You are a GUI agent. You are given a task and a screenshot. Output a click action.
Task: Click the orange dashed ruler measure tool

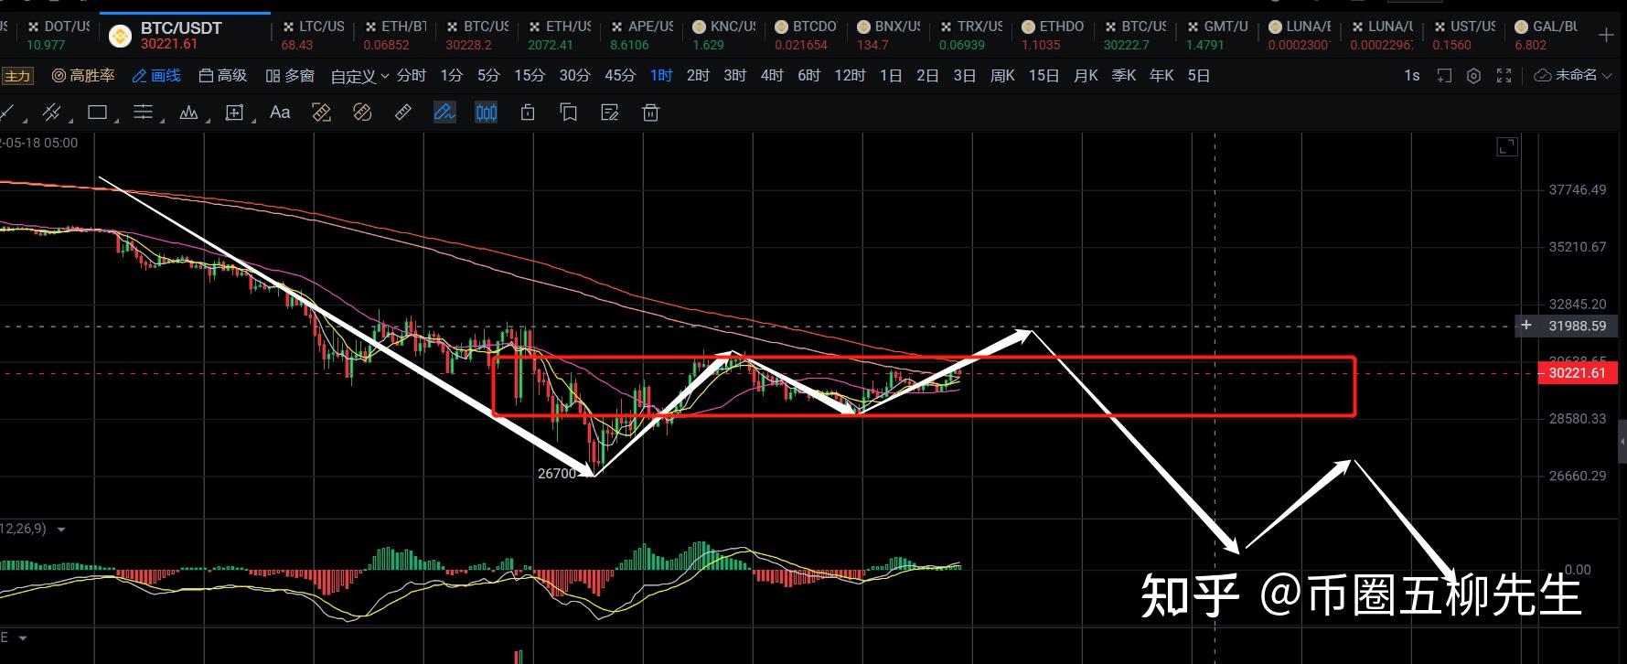(321, 112)
